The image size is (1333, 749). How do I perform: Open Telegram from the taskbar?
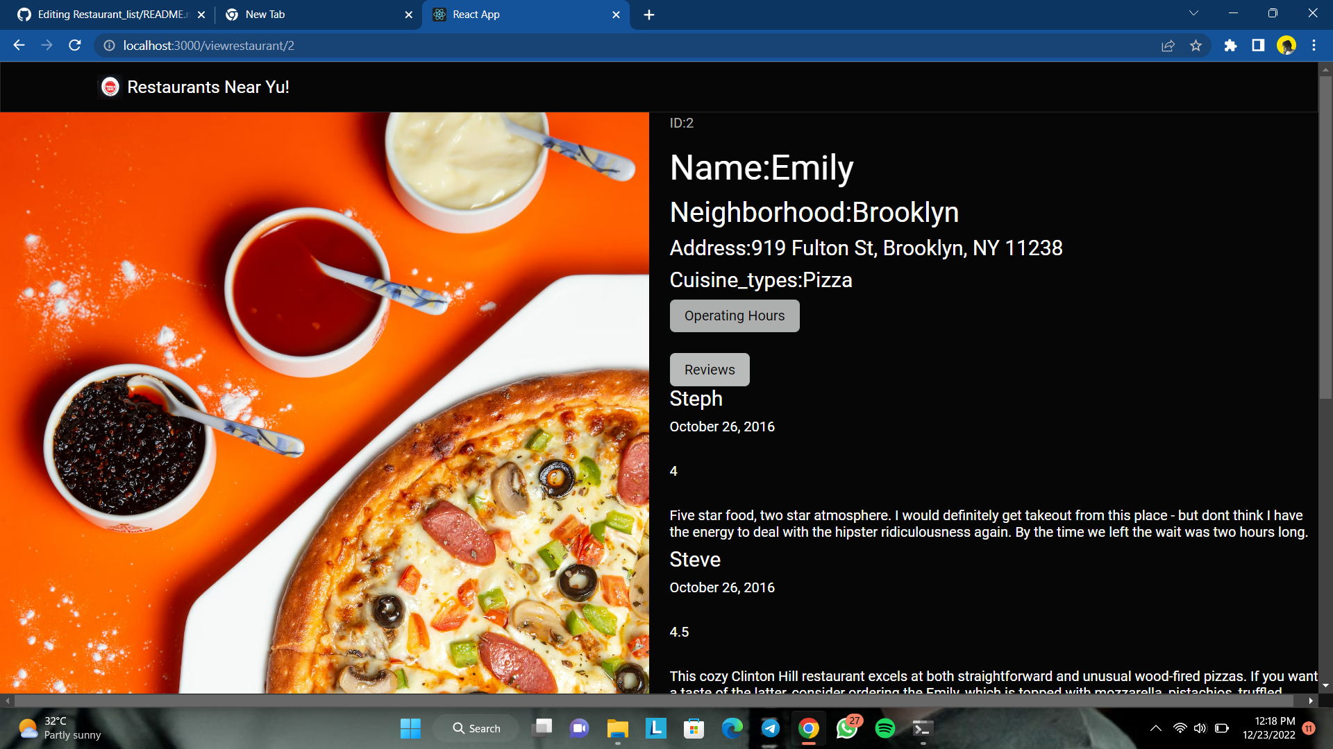(771, 728)
